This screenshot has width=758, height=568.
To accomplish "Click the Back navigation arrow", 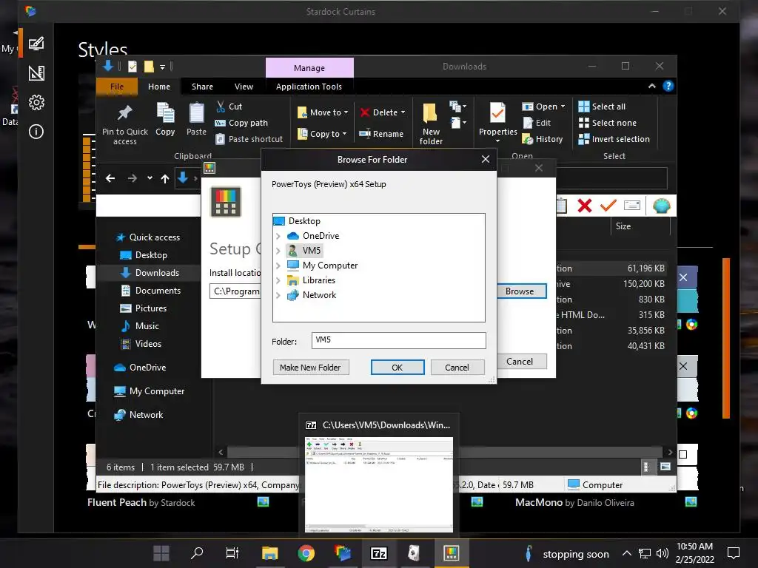I will 110,178.
